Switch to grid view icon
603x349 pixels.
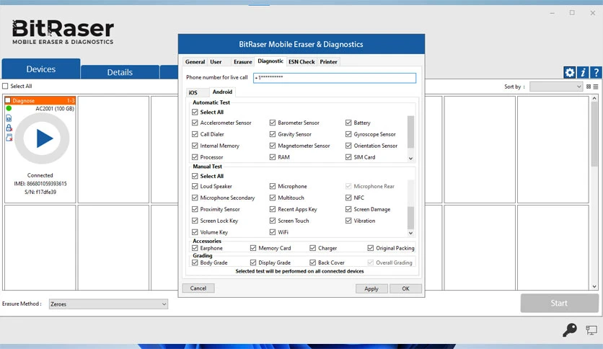589,87
